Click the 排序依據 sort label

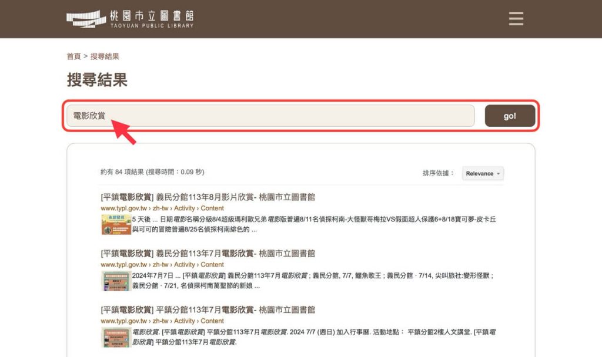438,173
